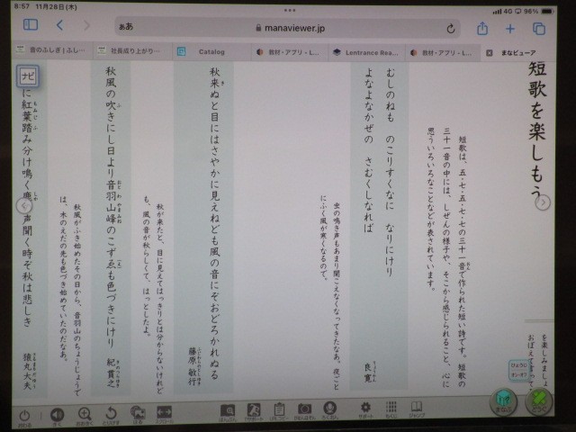Tap the poet name 良寛
The width and height of the screenshot is (576, 432).
(x=368, y=372)
